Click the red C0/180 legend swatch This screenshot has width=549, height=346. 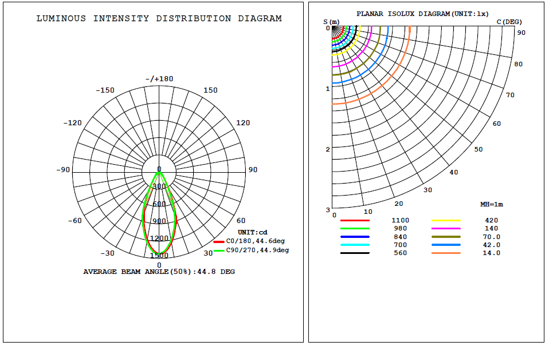click(x=219, y=241)
